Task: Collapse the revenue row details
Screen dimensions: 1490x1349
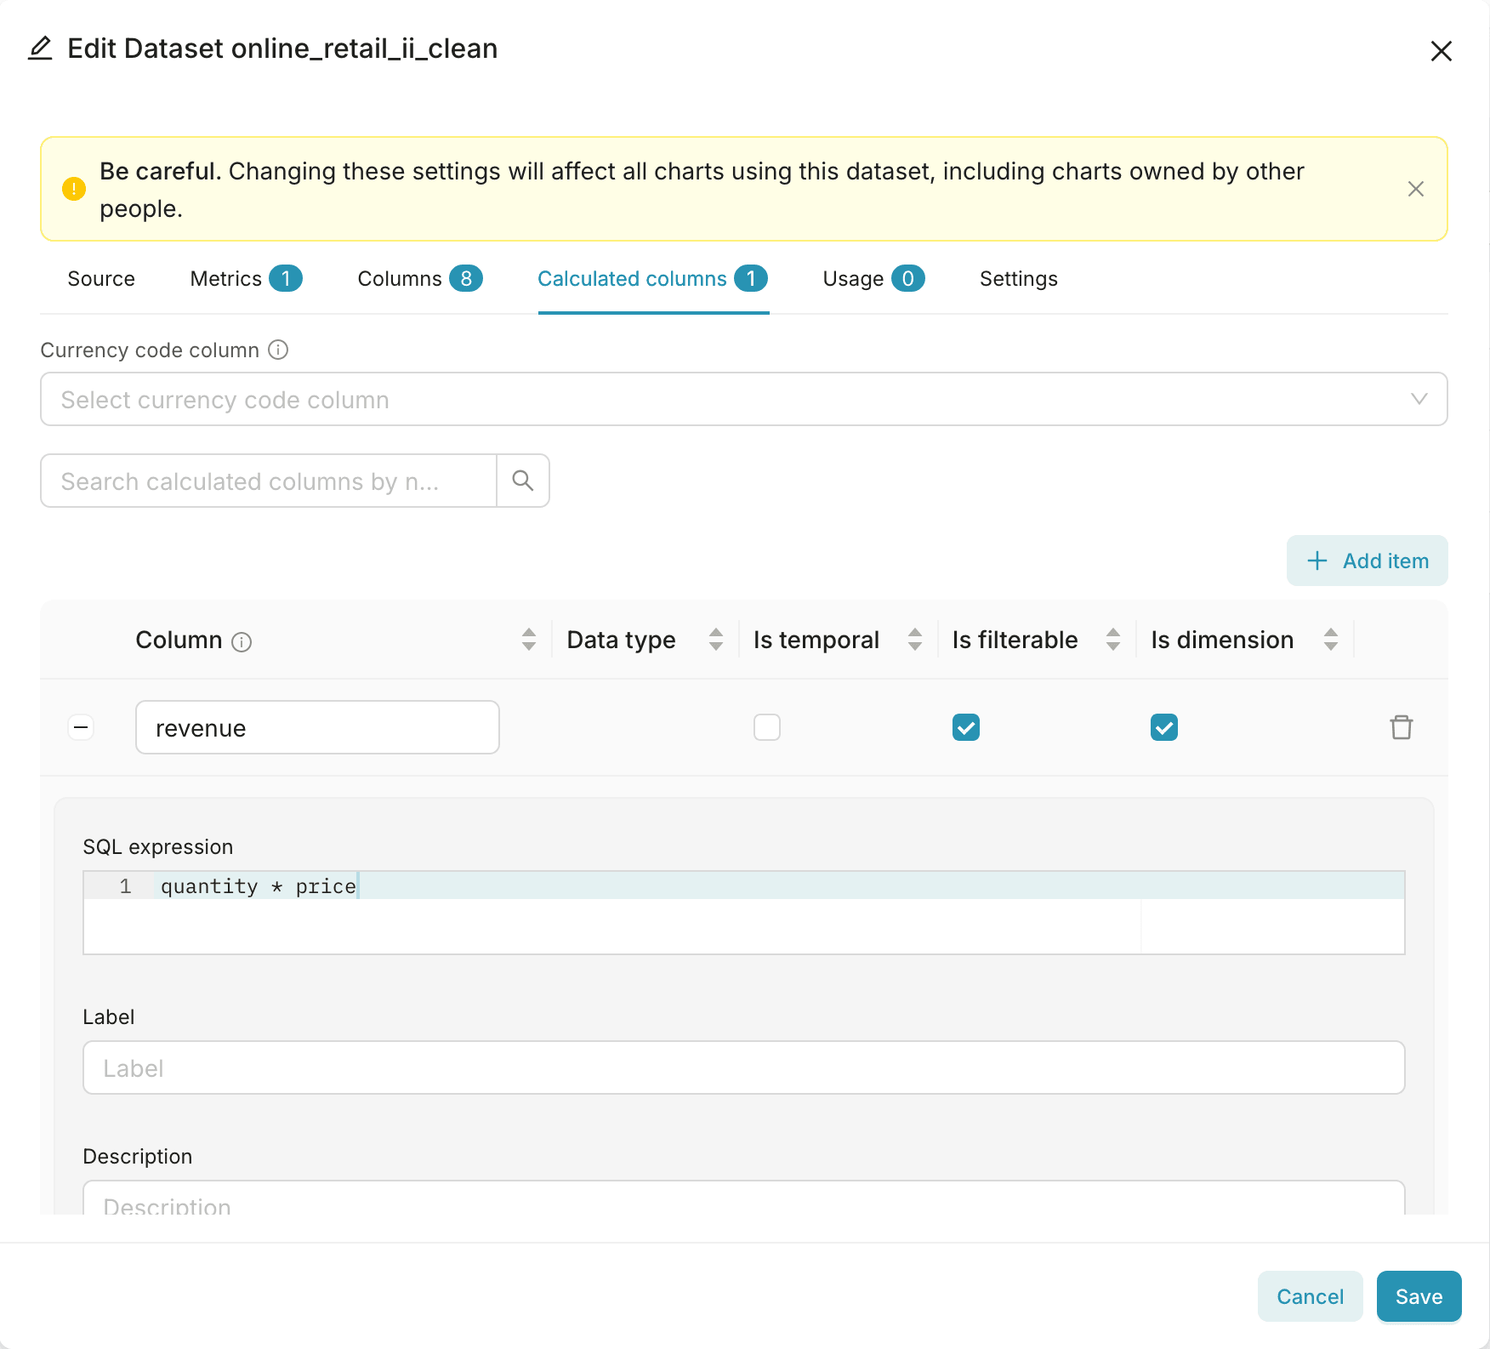Action: click(x=81, y=727)
